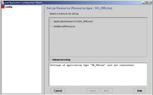Proceed with the Next button
This screenshot has width=153, height=95.
(106, 91)
